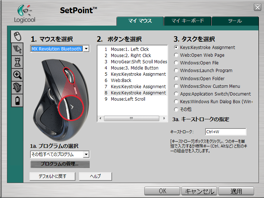
Task: Open ヘルプ button
Action: 95,176
